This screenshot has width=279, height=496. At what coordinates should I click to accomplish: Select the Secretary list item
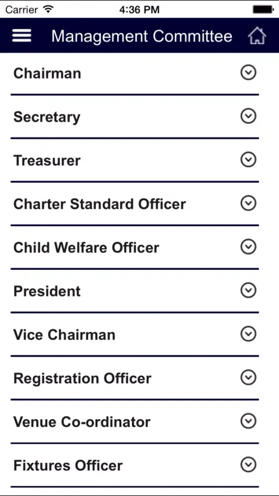135,117
